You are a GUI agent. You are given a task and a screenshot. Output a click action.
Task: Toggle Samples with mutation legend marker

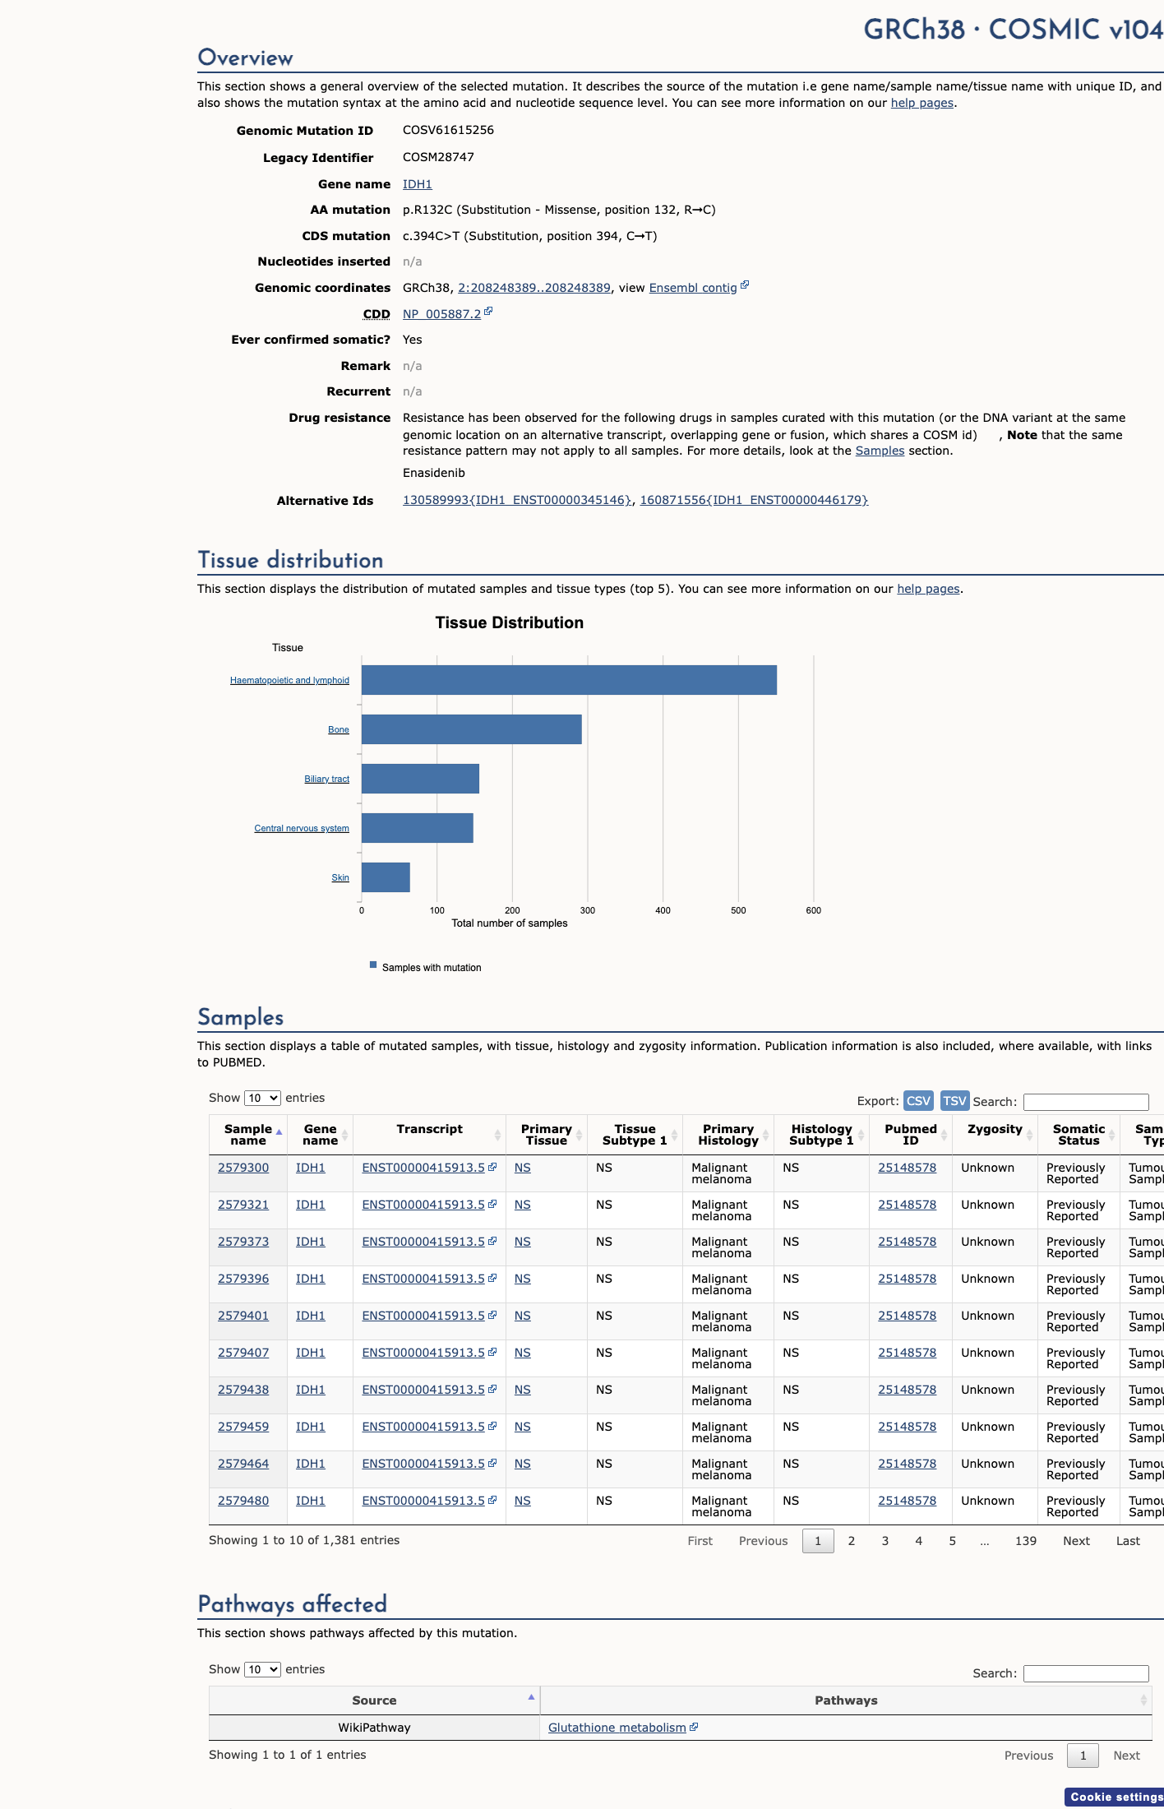pyautogui.click(x=373, y=965)
